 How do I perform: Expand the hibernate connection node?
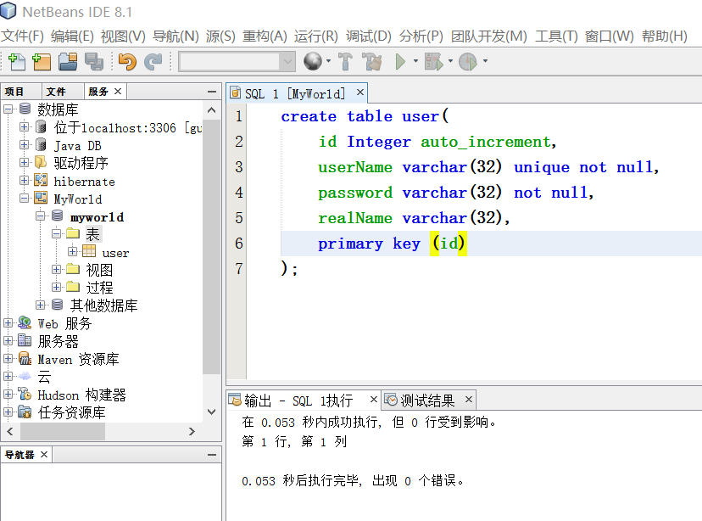pyautogui.click(x=25, y=181)
